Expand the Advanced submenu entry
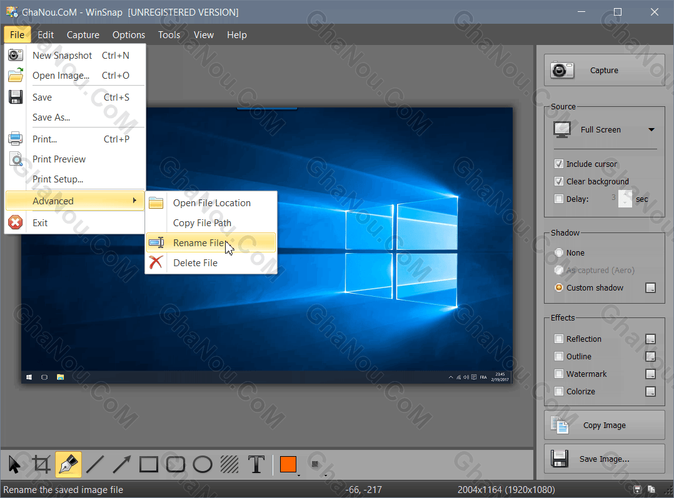 pos(75,201)
